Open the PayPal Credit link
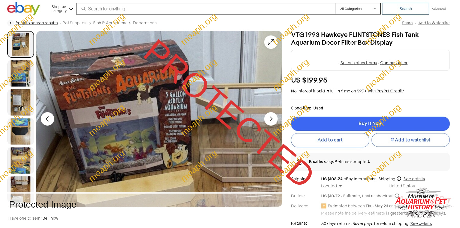The height and width of the screenshot is (228, 460). [x=389, y=91]
